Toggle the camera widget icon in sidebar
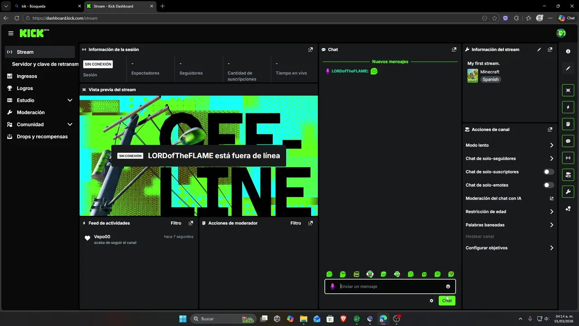Screen dimensions: 579x326 568,174
